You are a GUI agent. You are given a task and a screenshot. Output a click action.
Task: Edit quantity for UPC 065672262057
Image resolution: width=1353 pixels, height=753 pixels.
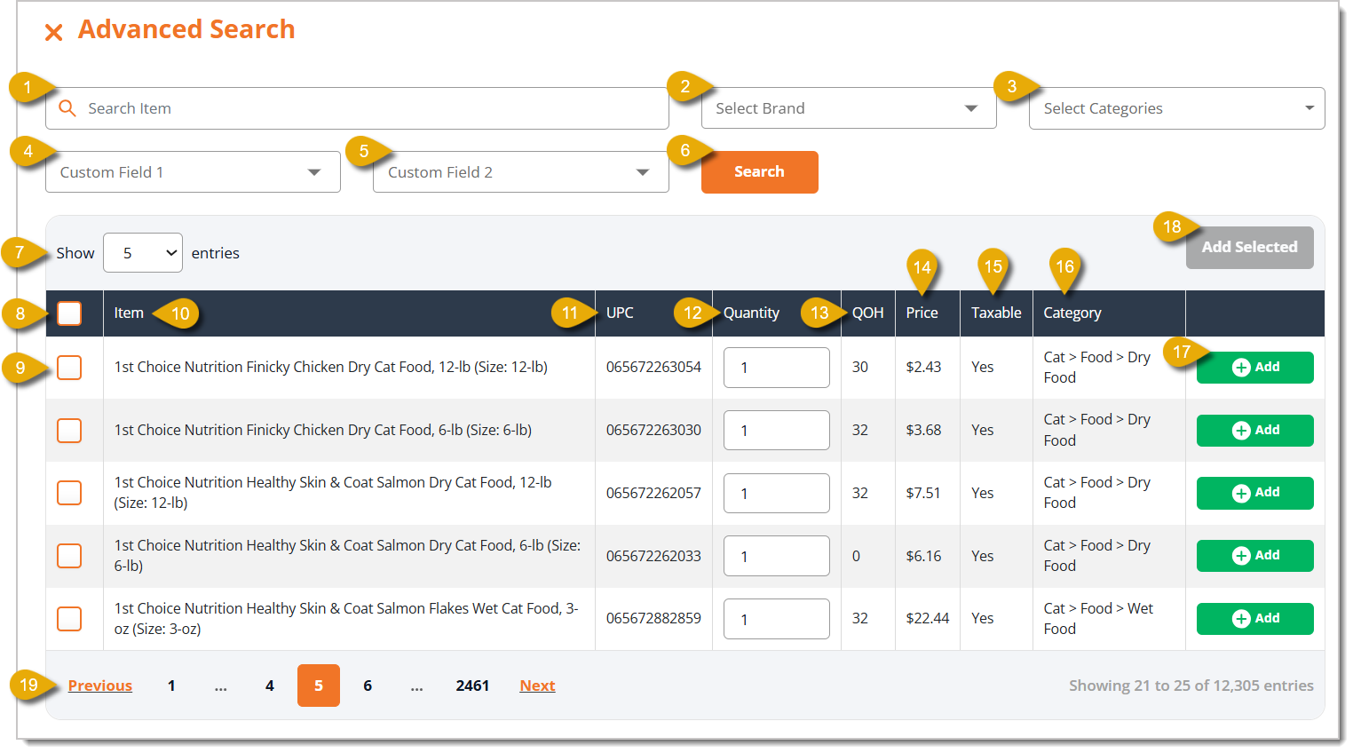777,493
